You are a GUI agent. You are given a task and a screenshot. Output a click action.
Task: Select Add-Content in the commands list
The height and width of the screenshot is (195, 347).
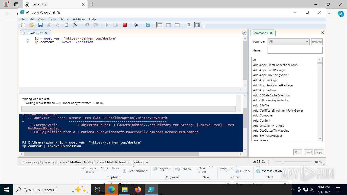click(262, 121)
